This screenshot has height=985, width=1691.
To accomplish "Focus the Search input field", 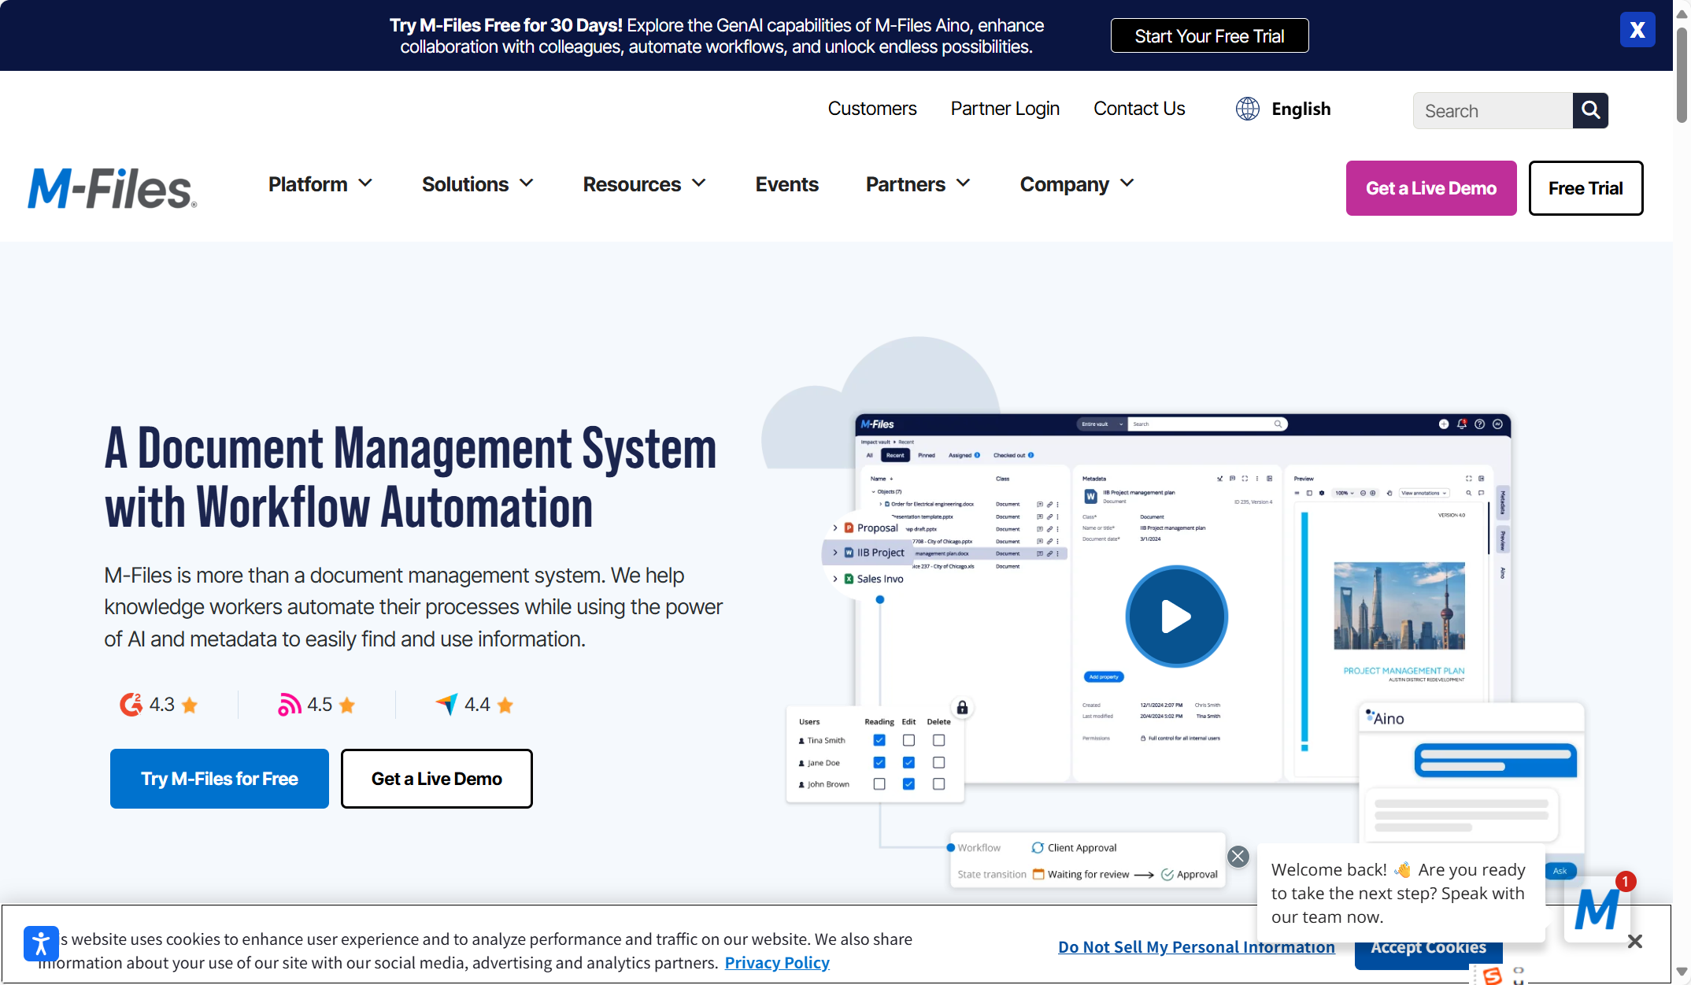I will (x=1492, y=111).
